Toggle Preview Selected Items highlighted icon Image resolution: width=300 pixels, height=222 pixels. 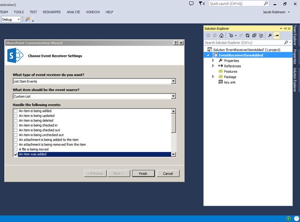(x=276, y=35)
